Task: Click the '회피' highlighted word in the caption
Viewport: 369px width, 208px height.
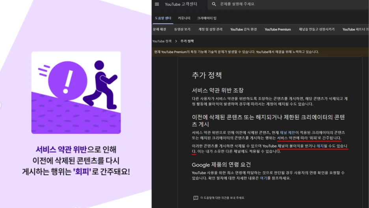Action: pos(82,171)
